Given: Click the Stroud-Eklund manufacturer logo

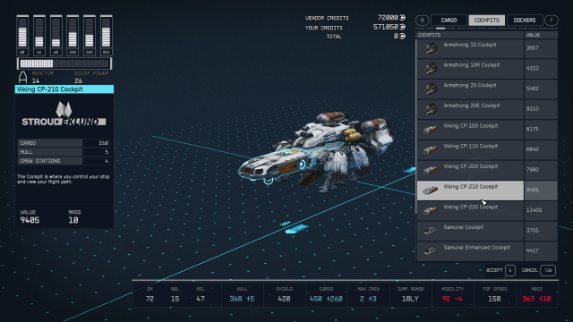Looking at the screenshot, I should click(x=64, y=114).
